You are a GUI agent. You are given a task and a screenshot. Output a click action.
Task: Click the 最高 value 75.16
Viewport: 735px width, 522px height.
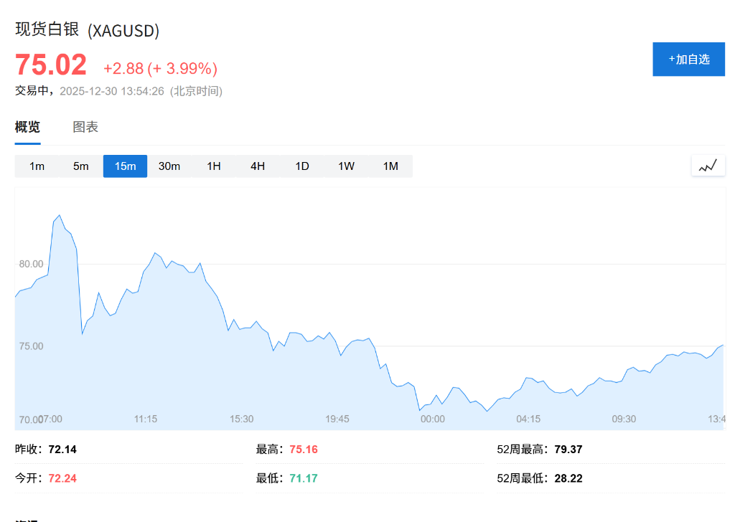coord(302,449)
